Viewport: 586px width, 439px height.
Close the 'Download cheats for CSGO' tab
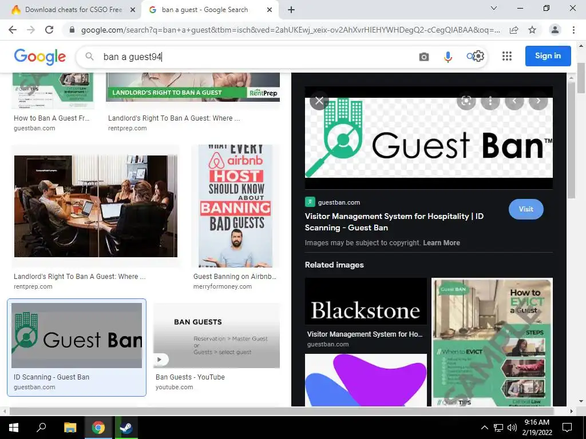[133, 10]
